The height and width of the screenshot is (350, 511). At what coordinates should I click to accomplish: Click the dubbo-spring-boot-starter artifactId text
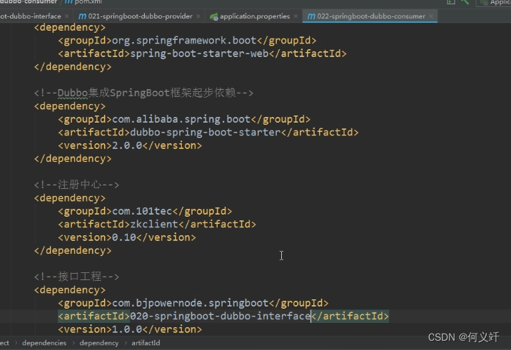click(x=206, y=132)
